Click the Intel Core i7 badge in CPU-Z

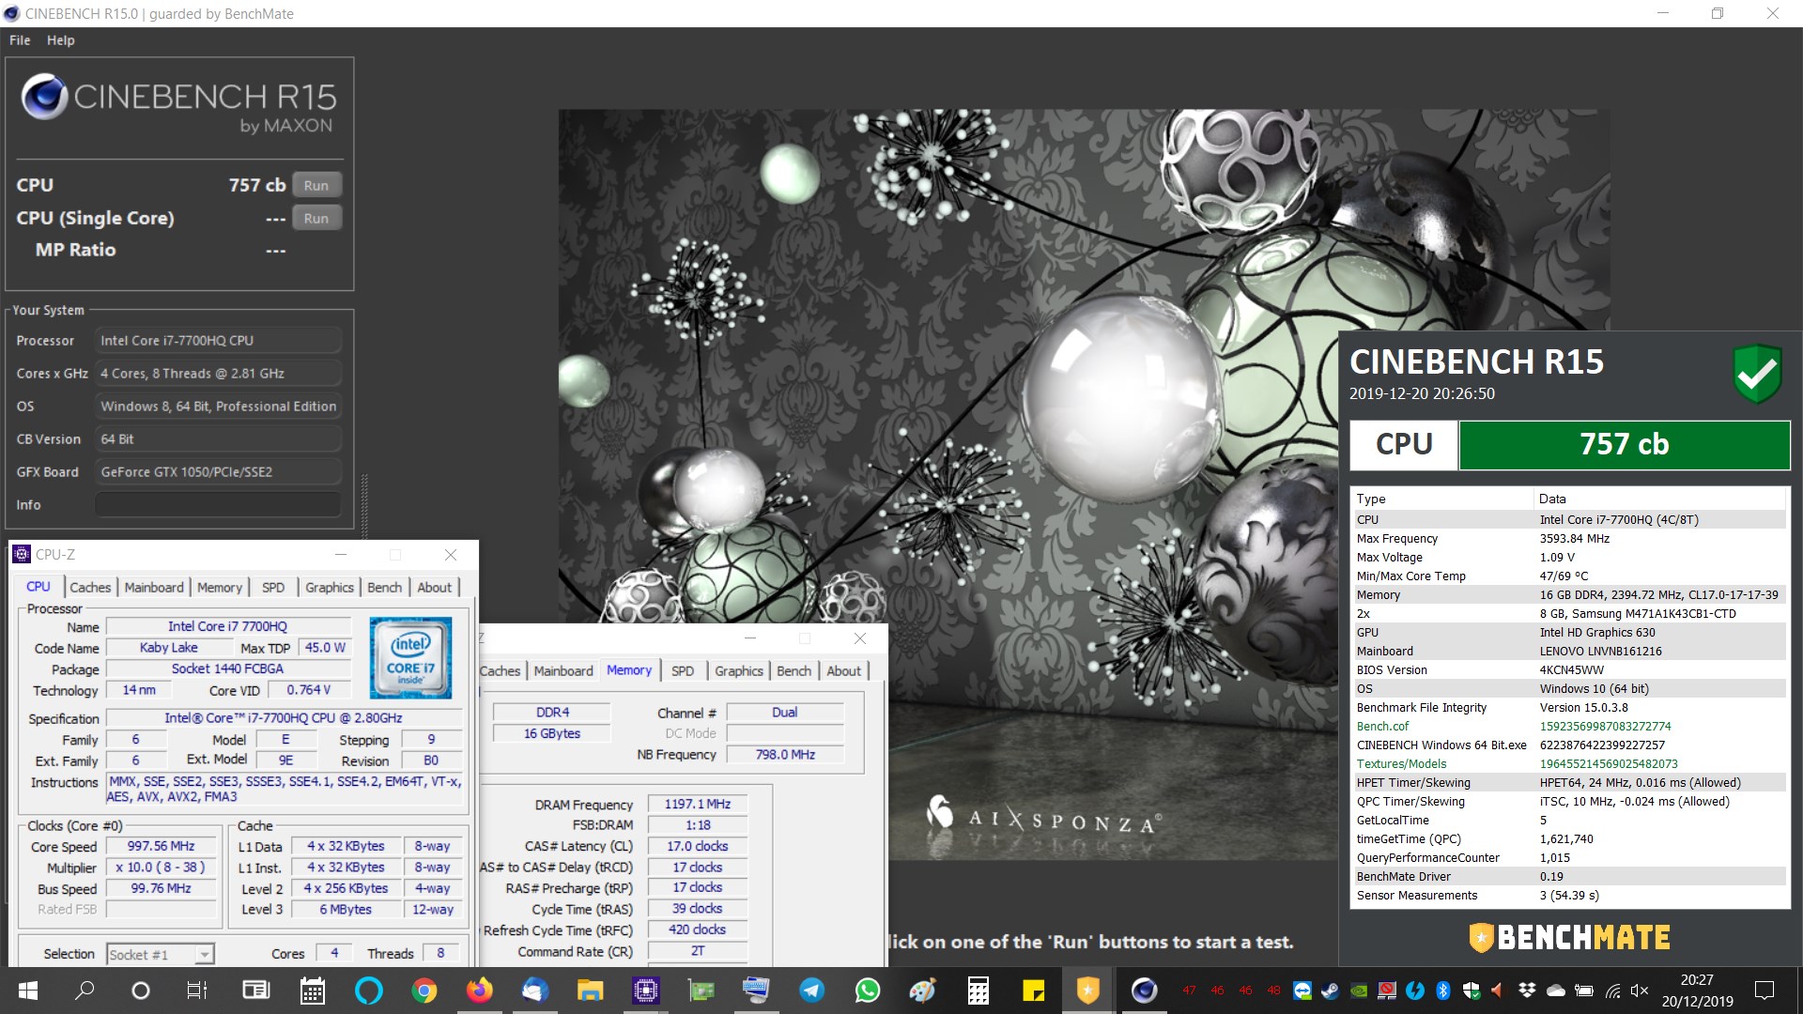pos(410,657)
